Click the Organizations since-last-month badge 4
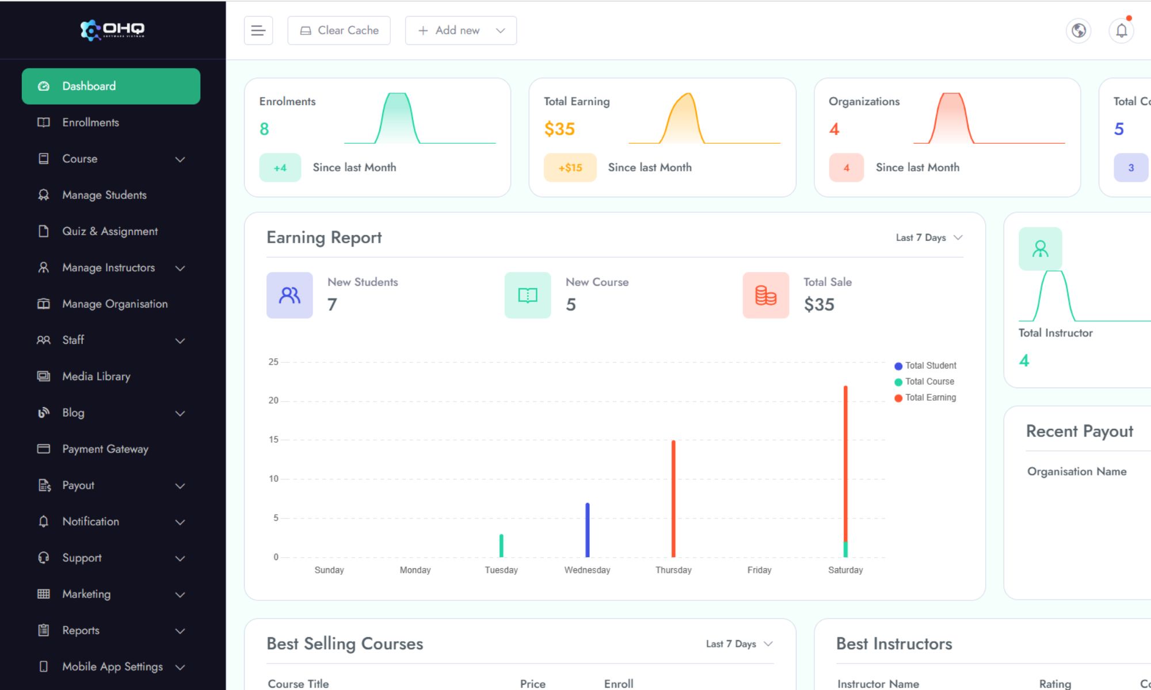This screenshot has height=690, width=1151. (847, 168)
